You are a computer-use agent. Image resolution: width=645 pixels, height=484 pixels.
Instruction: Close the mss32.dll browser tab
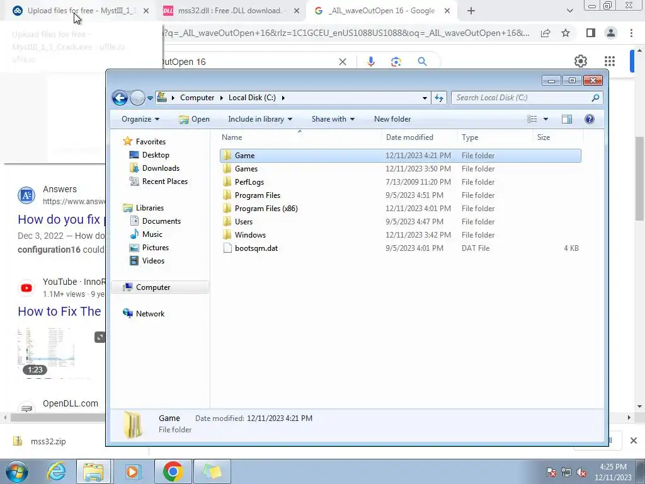coord(297,11)
